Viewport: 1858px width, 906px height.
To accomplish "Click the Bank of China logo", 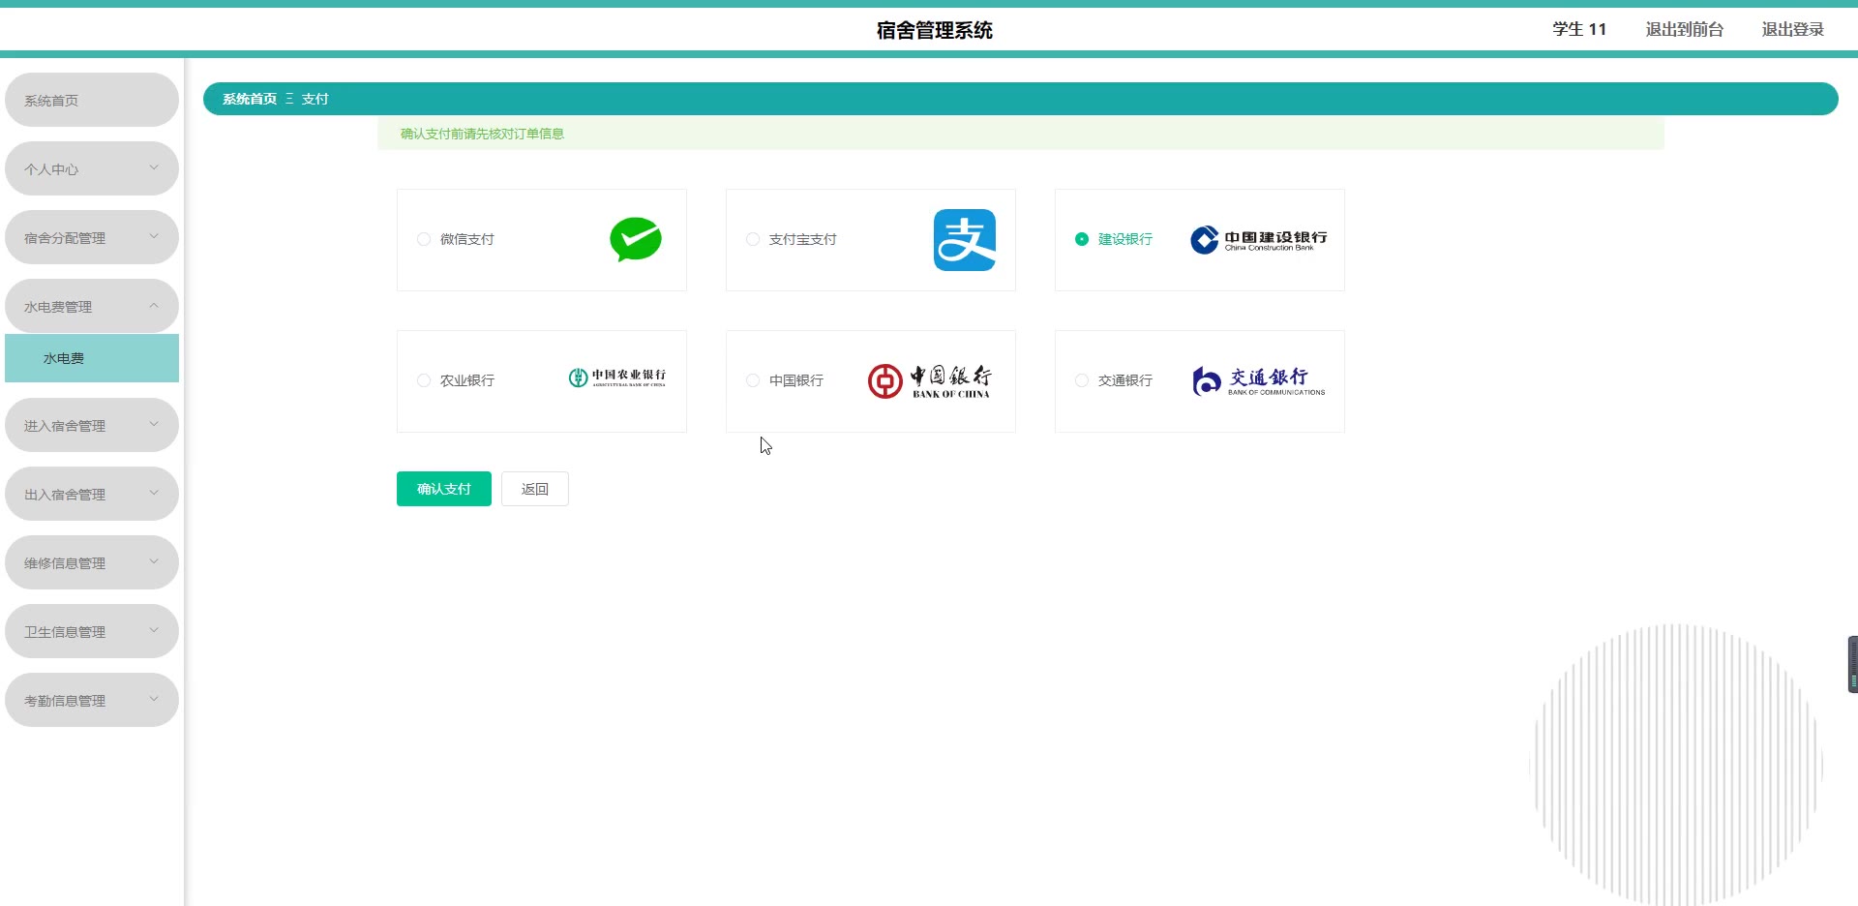I will pos(930,381).
